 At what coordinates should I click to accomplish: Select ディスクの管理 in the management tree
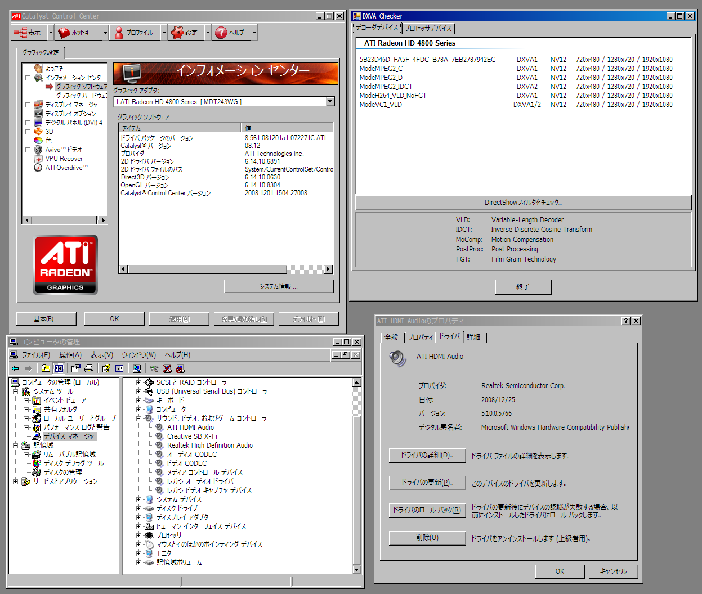tap(62, 472)
